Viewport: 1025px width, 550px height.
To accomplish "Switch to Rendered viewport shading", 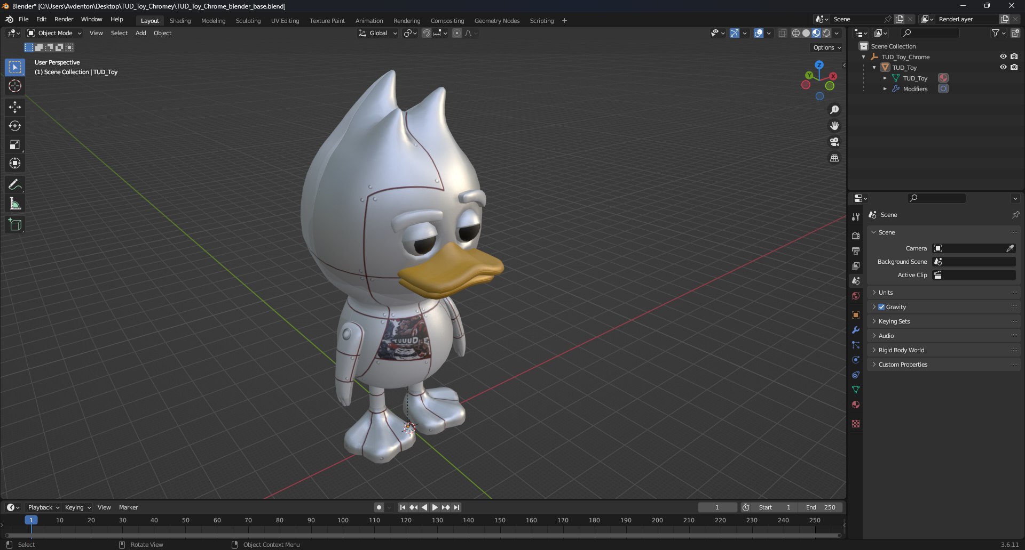I will [x=826, y=33].
